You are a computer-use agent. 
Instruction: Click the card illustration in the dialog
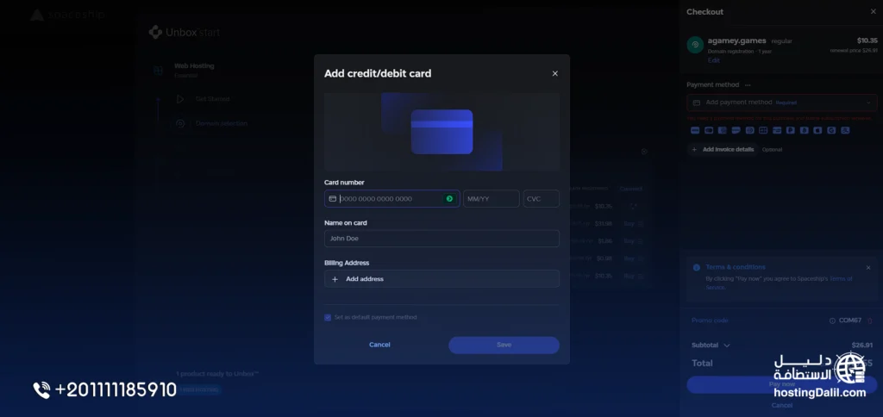coord(441,132)
